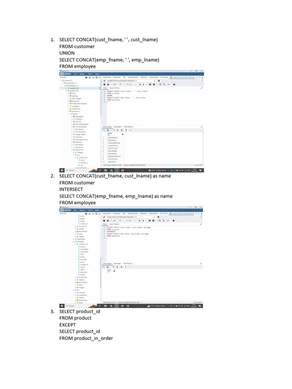The height and width of the screenshot is (389, 292).
Task: Click Stop query square icon in UNION screenshot
Action: tap(140, 84)
